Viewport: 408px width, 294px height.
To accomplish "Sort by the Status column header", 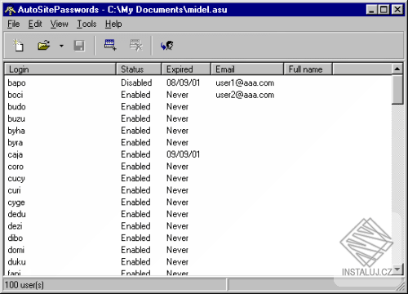I will (139, 69).
